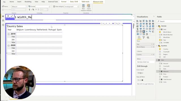
Task: Select the decomposition tree visualization
Action: [x=137, y=34]
